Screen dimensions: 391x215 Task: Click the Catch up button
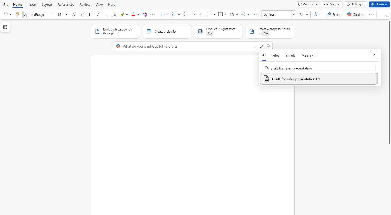coord(332,4)
